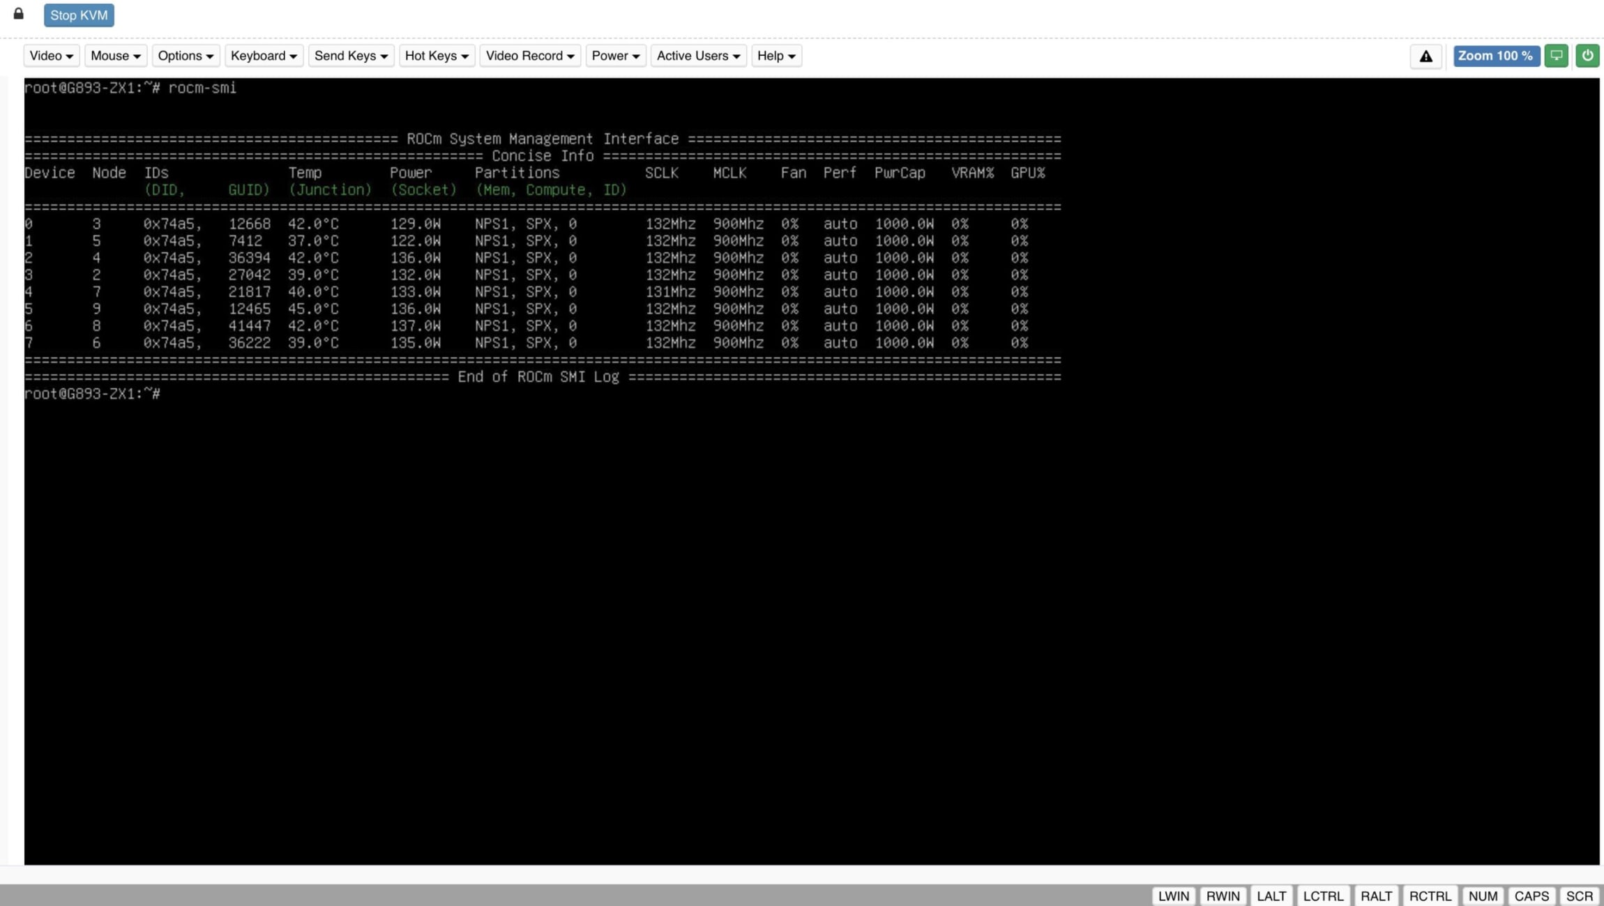Click the lock icon in top left corner
1604x906 pixels.
tap(18, 13)
